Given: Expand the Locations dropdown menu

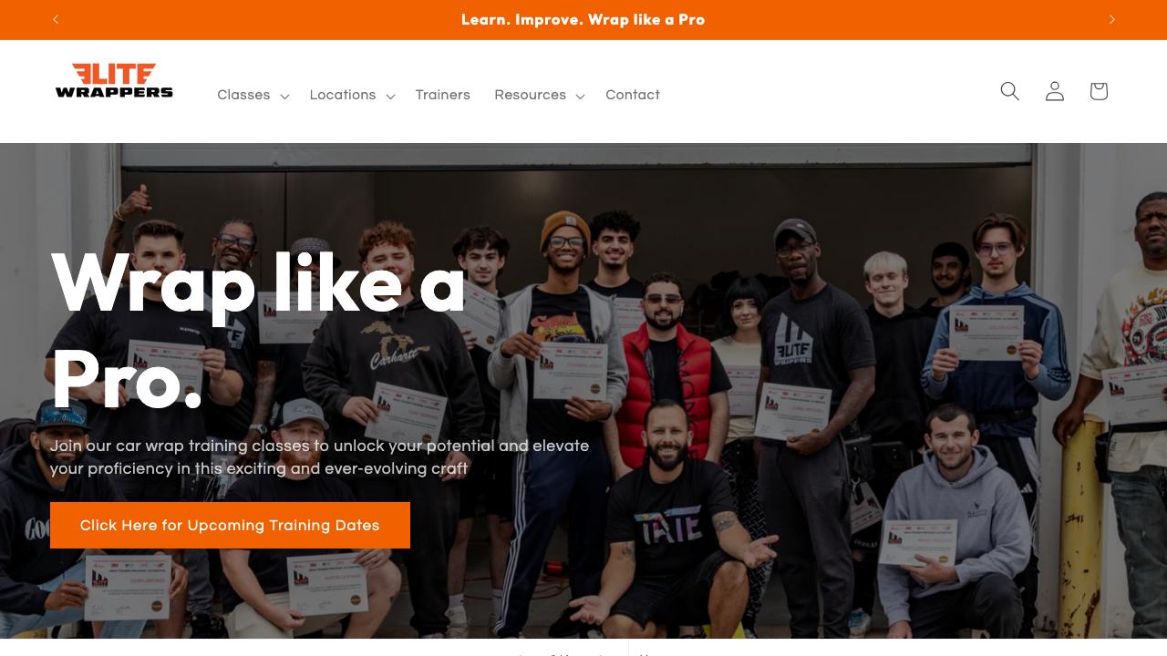Looking at the screenshot, I should coord(351,95).
